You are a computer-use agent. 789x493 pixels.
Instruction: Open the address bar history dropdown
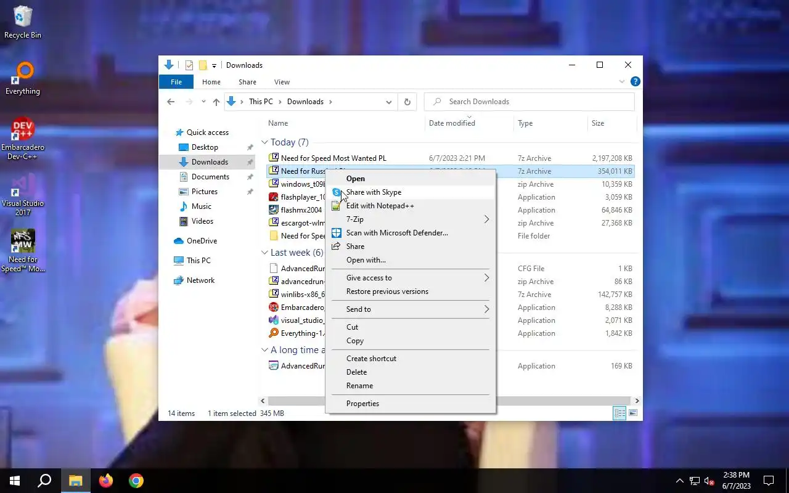(x=389, y=102)
